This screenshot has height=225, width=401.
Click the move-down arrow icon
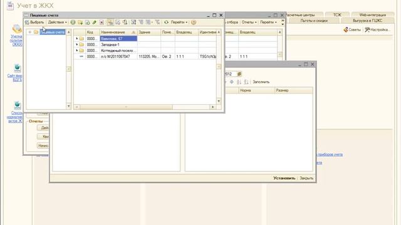232,82
